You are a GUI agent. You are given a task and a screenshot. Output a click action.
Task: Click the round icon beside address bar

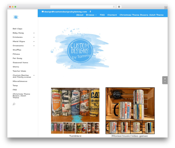click(x=119, y=7)
